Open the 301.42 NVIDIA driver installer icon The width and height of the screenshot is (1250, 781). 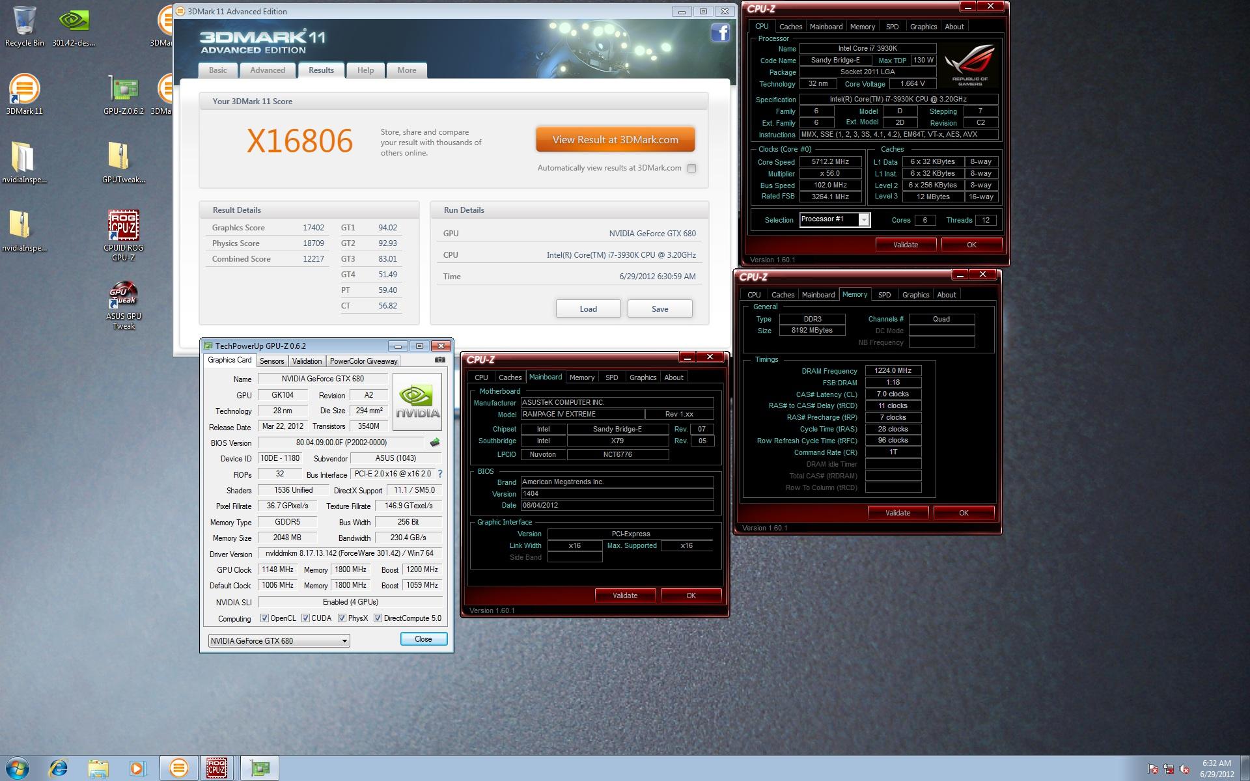pyautogui.click(x=74, y=26)
